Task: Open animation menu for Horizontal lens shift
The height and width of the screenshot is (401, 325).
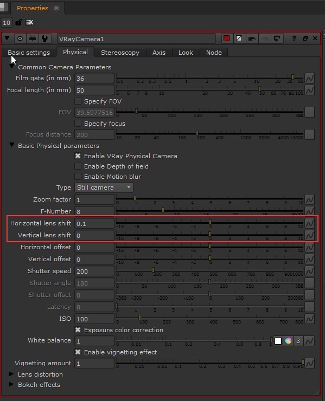Action: [309, 223]
